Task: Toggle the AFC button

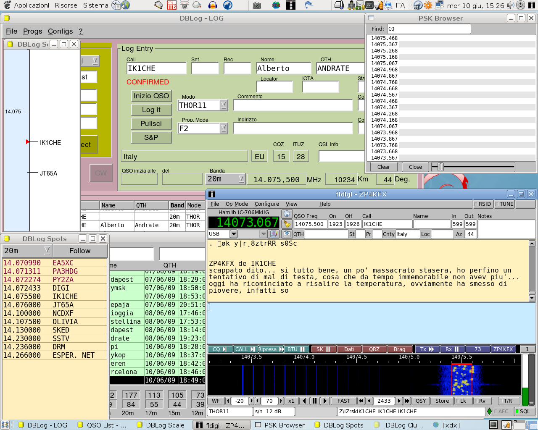Action: click(503, 412)
